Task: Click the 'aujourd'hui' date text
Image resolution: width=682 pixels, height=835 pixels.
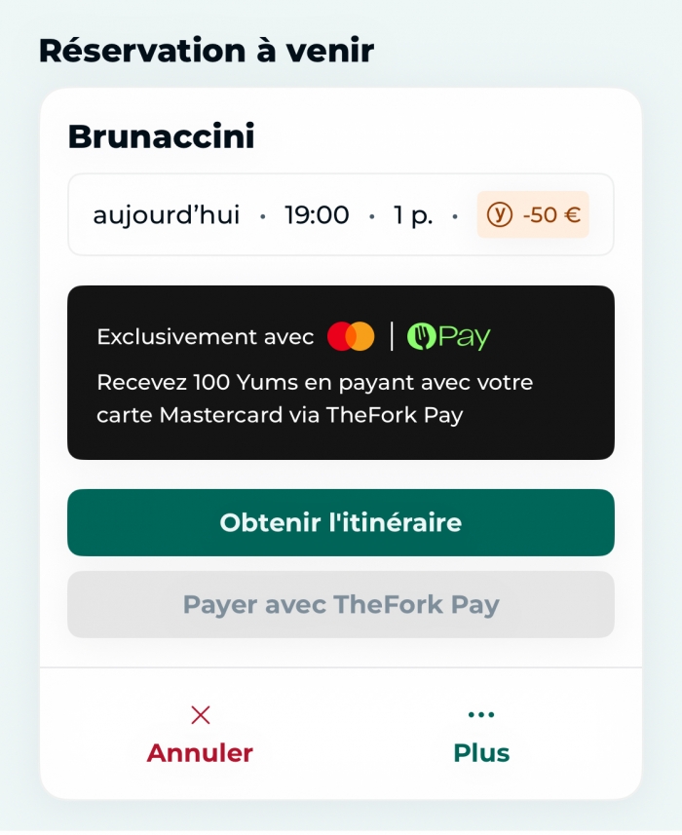Action: coord(166,215)
